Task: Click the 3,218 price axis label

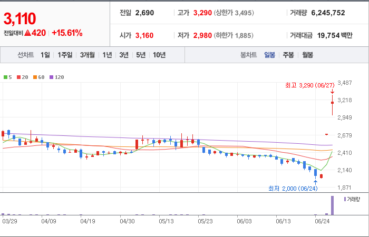Action: [x=345, y=100]
